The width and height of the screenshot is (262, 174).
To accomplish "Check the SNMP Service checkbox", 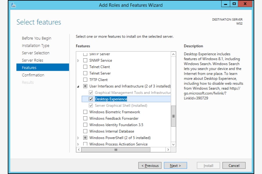I will [x=85, y=60].
